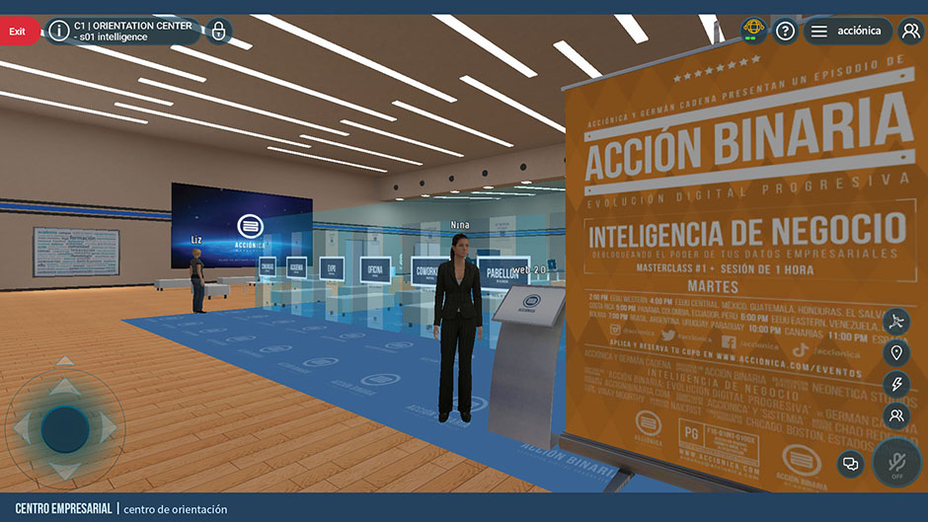Click the ACADEMIA sign panel
The width and height of the screenshot is (928, 522).
coord(296,268)
